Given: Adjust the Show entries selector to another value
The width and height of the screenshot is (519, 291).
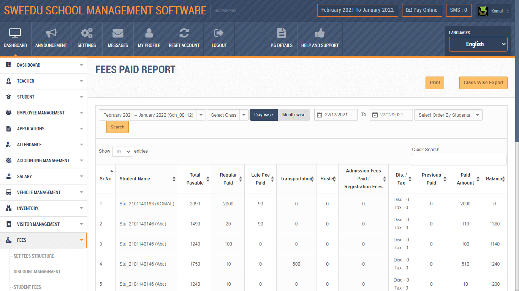Looking at the screenshot, I should coord(122,151).
